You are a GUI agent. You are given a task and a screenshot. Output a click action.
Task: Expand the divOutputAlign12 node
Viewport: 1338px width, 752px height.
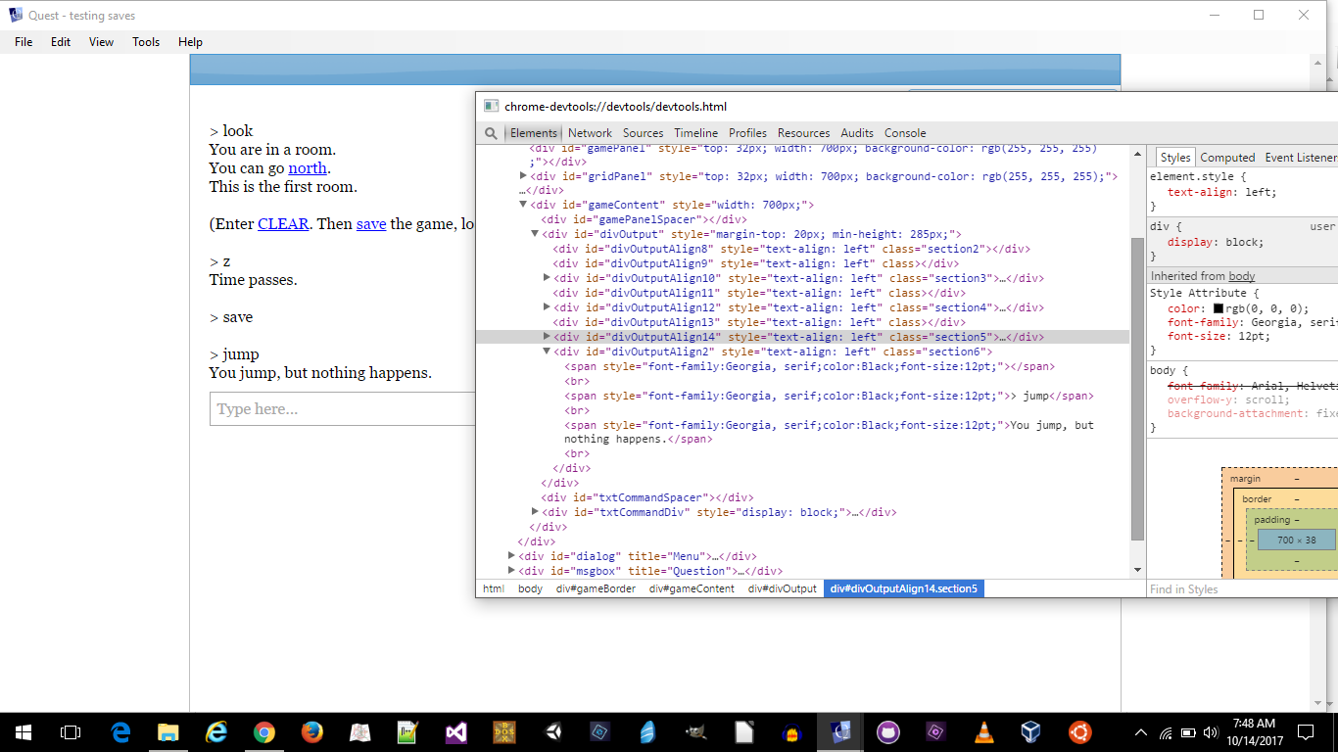(547, 307)
